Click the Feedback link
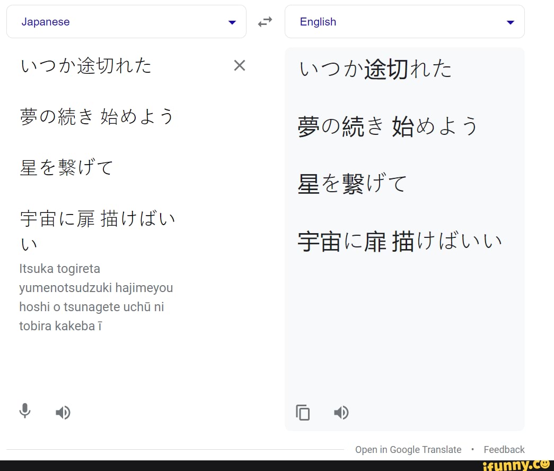This screenshot has width=554, height=471. tap(504, 450)
